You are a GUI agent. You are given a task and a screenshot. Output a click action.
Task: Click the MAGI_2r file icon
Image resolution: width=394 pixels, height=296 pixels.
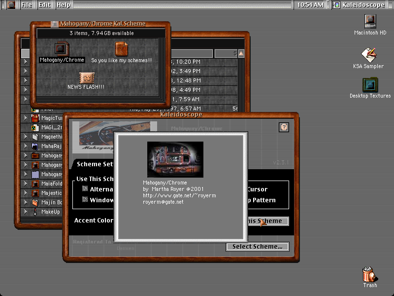coord(35,127)
